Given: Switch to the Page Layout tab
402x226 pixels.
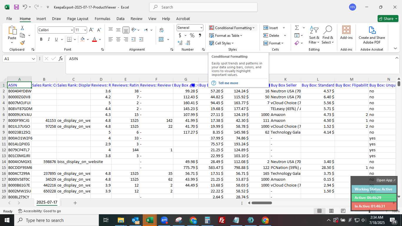Looking at the screenshot, I should 78,19.
